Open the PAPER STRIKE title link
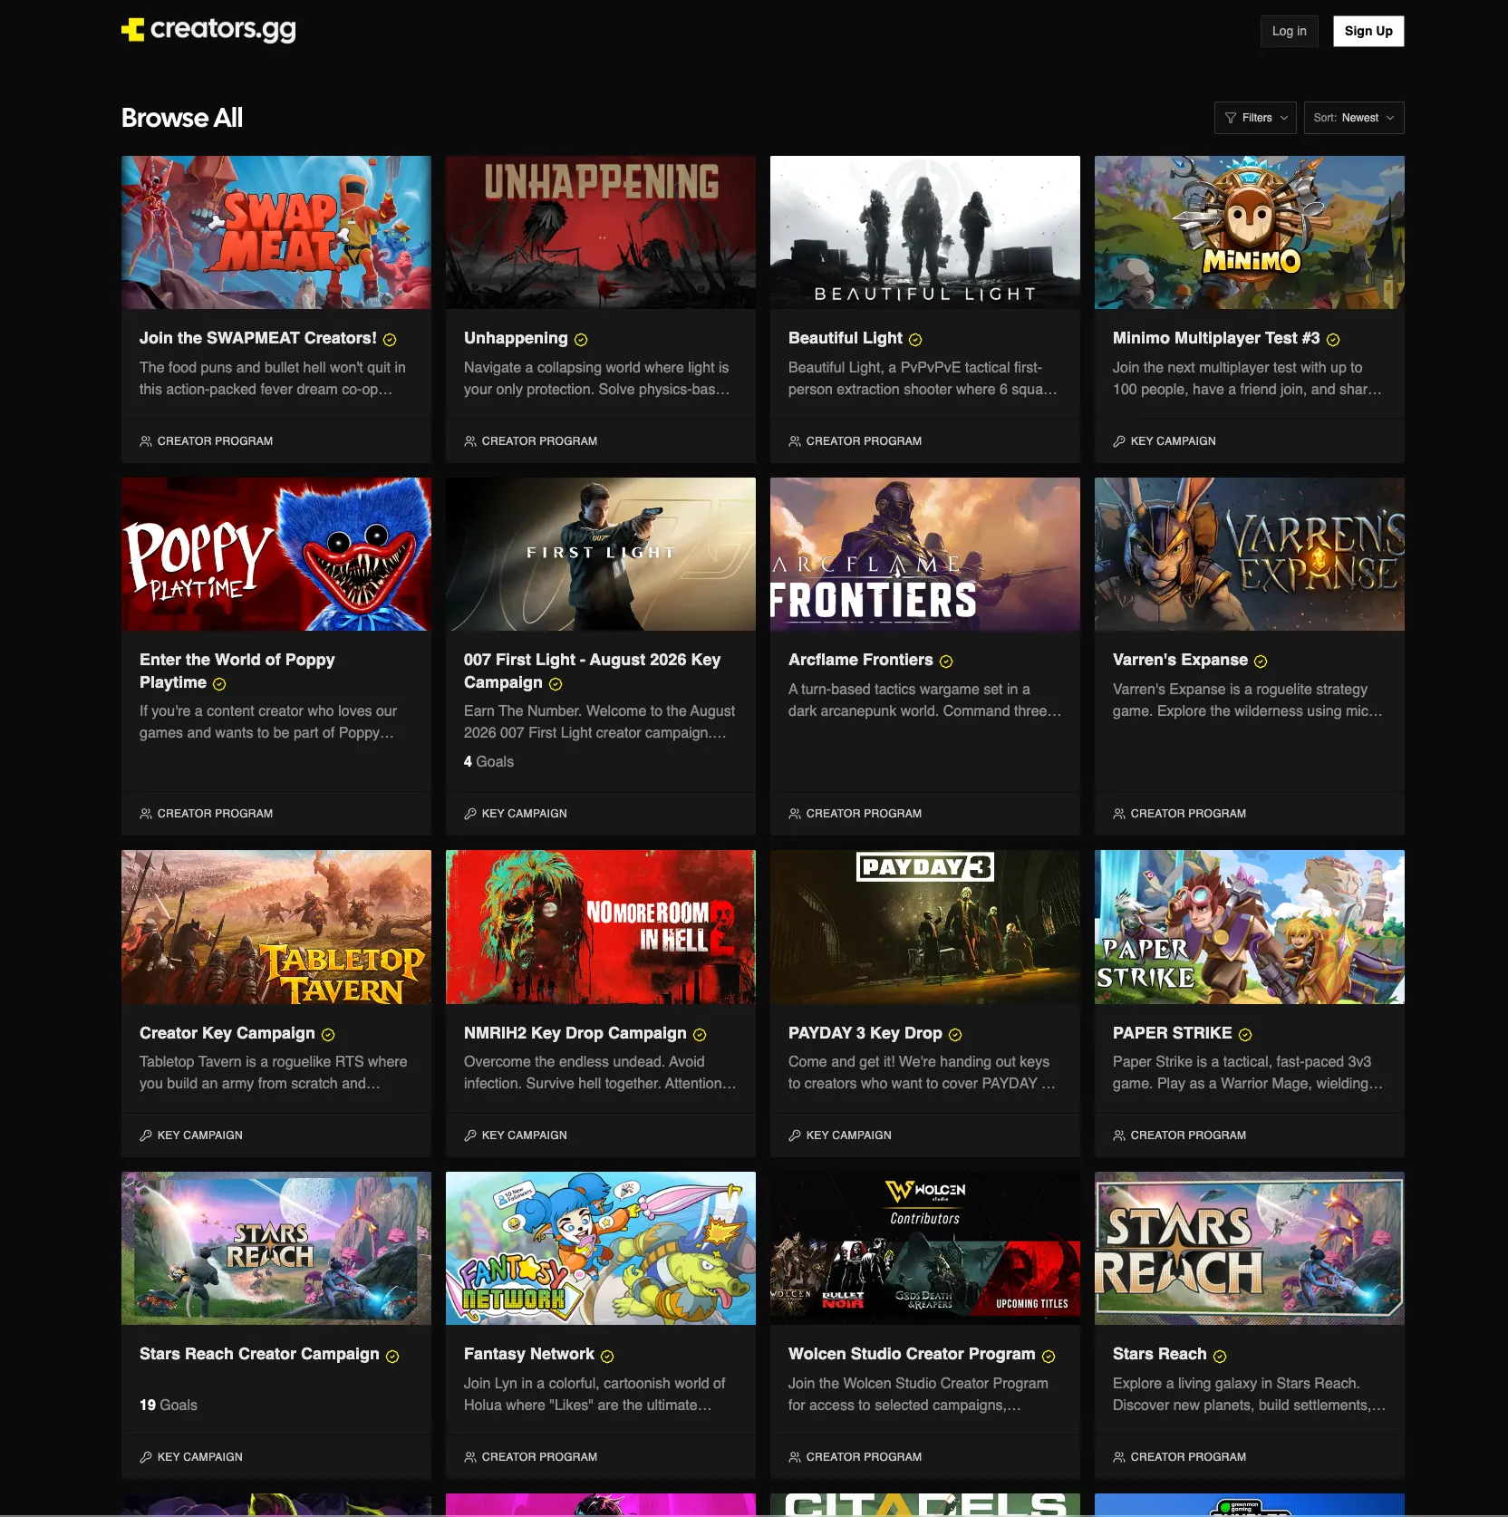Viewport: 1508px width, 1517px height. click(x=1173, y=1033)
